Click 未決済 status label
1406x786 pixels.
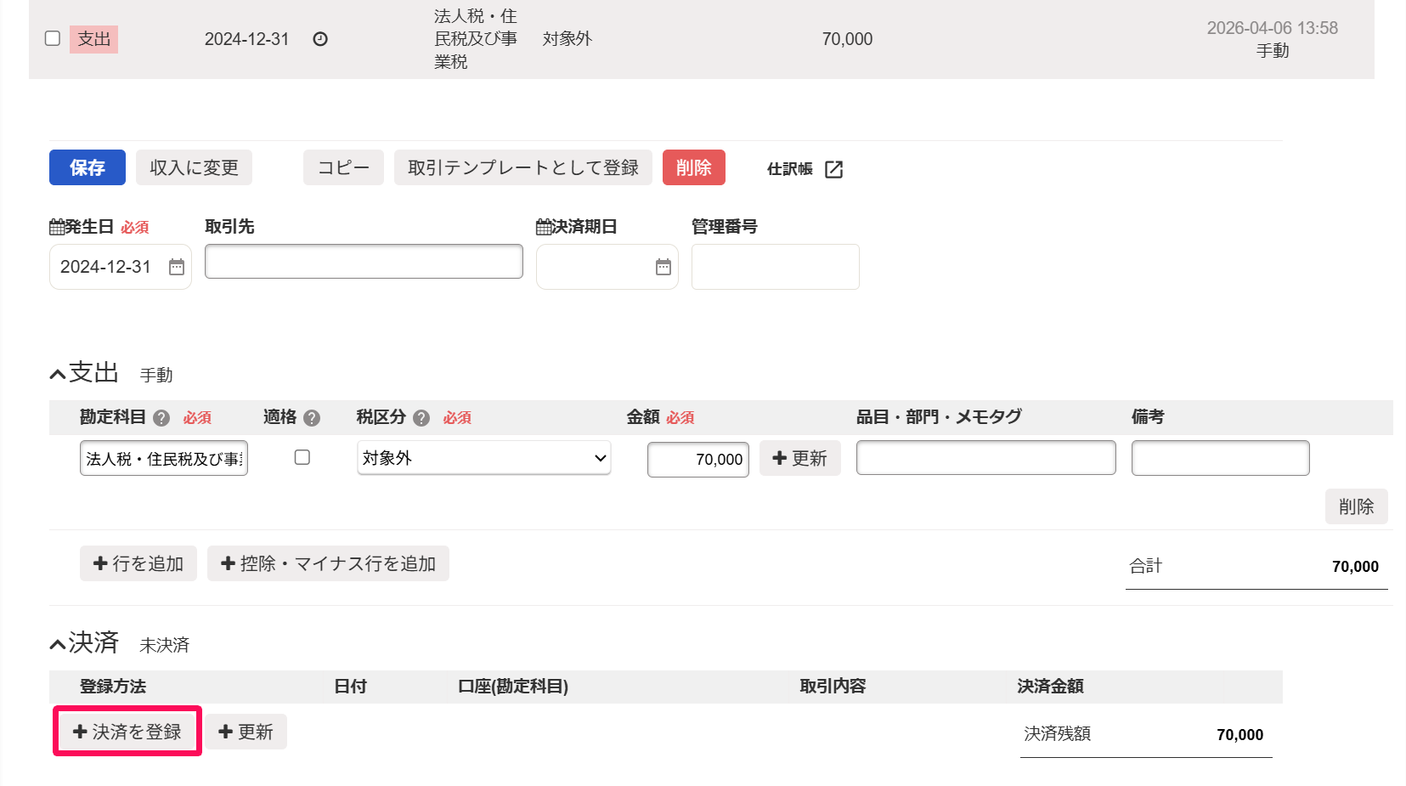pyautogui.click(x=165, y=646)
